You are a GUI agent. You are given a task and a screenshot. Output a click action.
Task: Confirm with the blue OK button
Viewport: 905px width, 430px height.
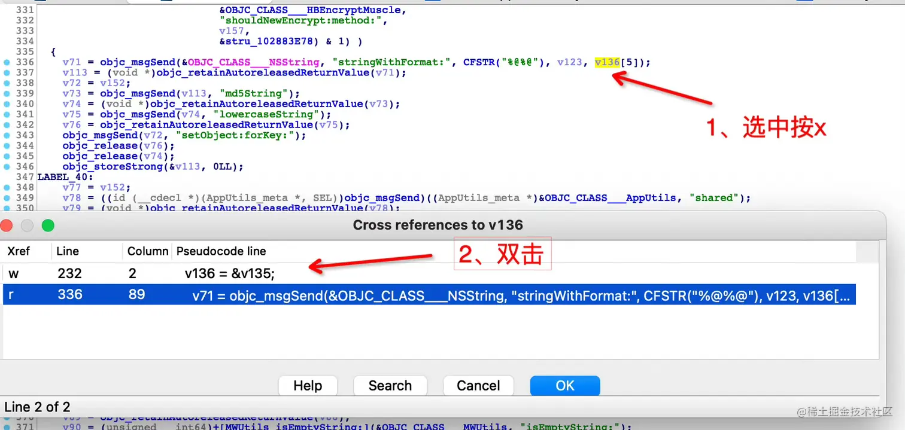(565, 386)
